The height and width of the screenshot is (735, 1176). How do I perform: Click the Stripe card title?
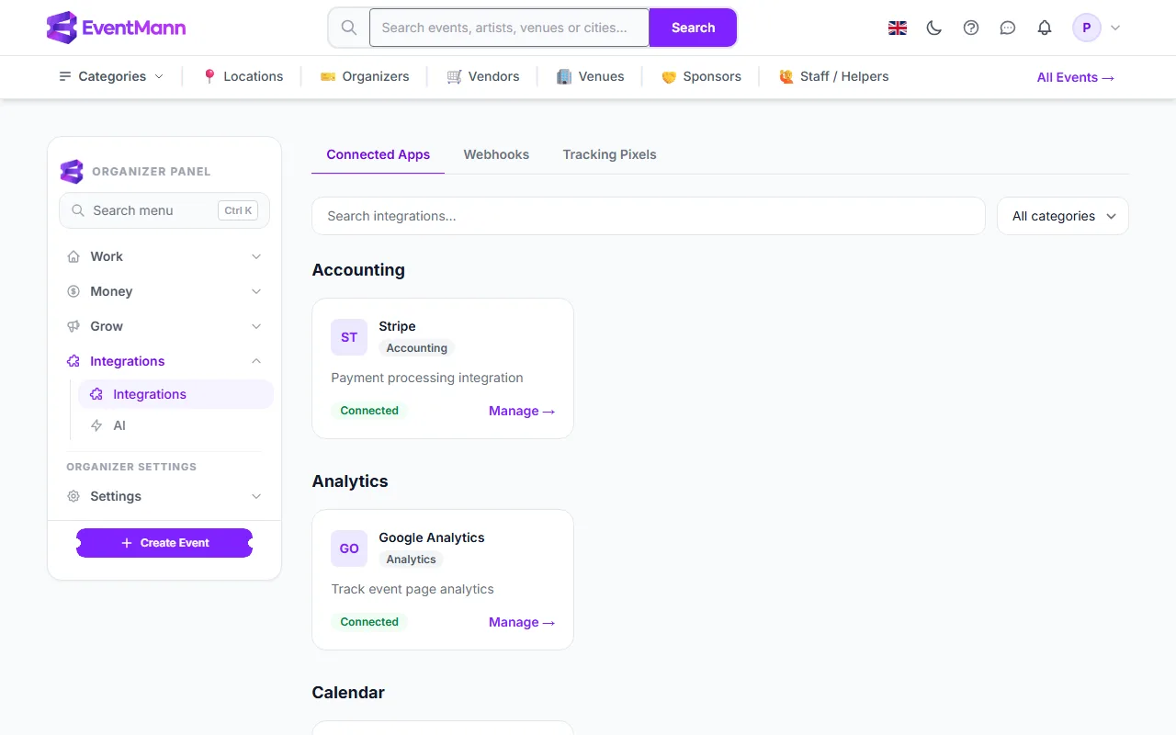point(397,326)
